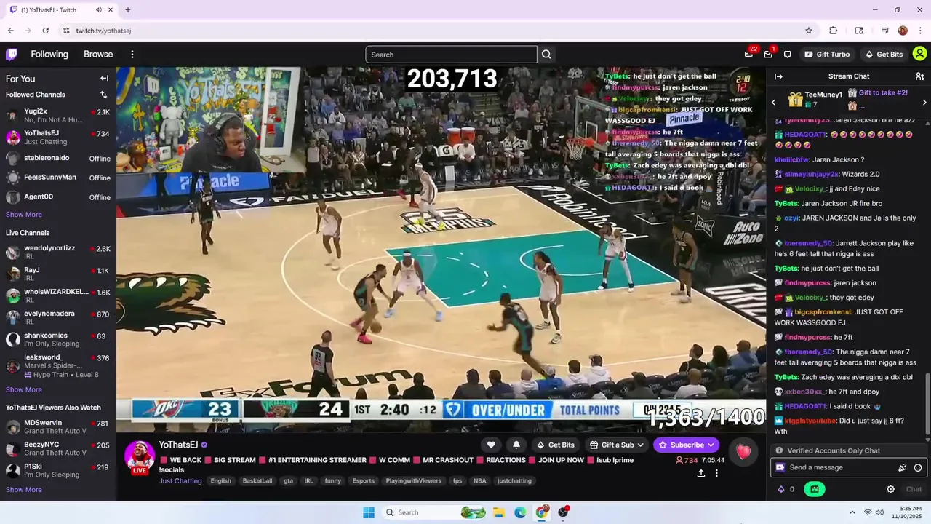Focus the Twitch Search field
Viewport: 931px width, 524px height.
(451, 55)
